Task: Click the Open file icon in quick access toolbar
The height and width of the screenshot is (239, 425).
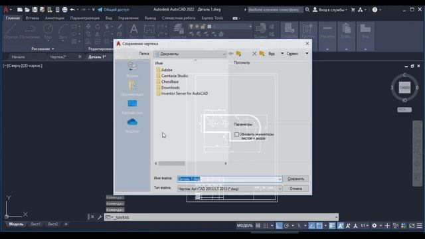Action: 27,10
